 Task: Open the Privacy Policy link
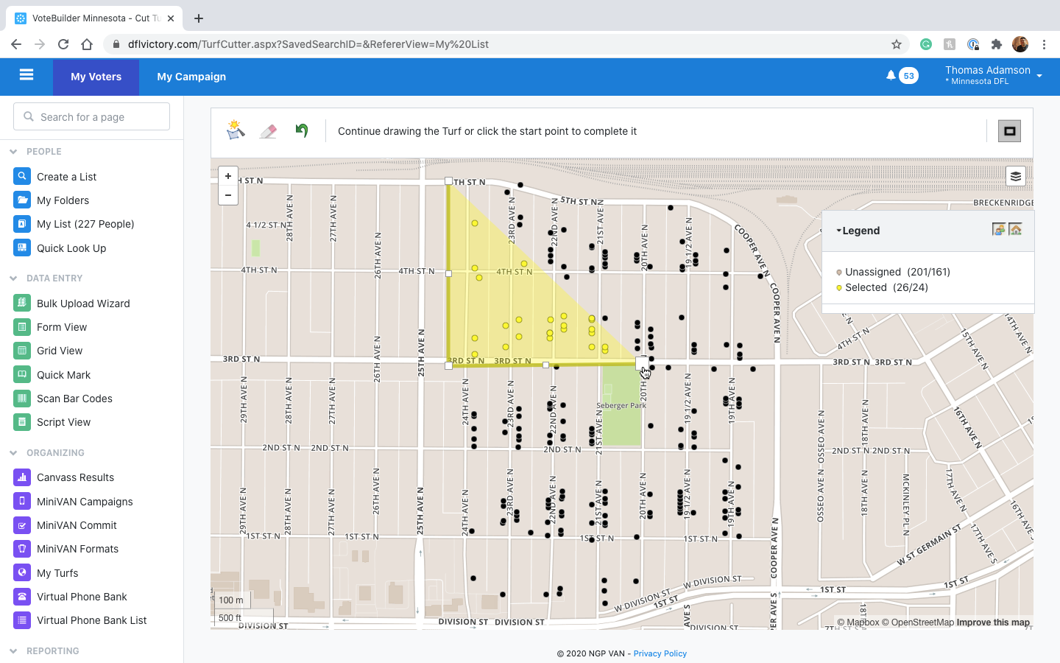pyautogui.click(x=660, y=653)
